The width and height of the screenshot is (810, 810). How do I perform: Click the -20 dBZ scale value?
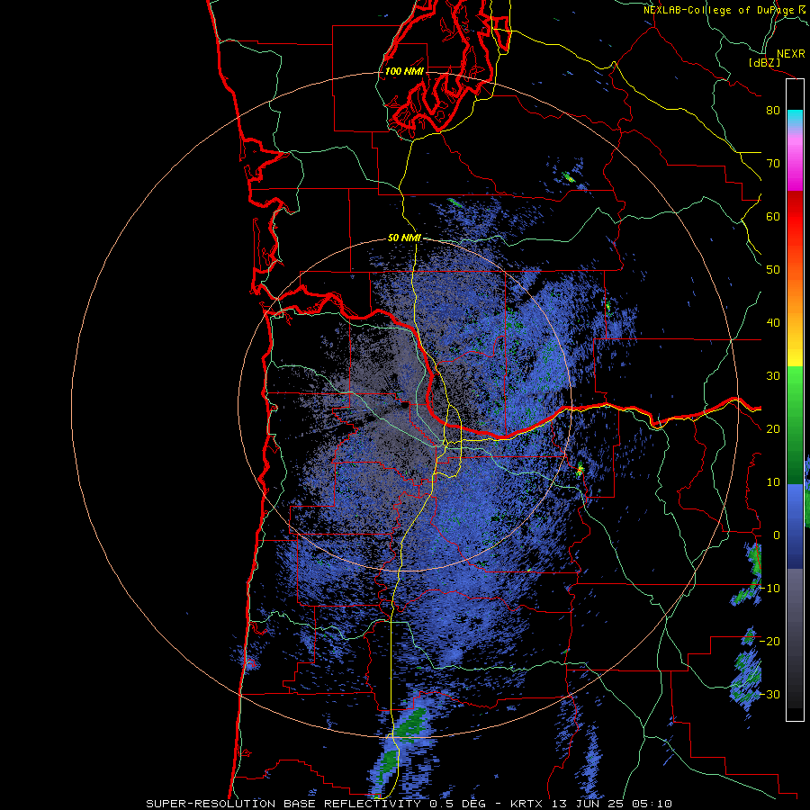tap(769, 641)
